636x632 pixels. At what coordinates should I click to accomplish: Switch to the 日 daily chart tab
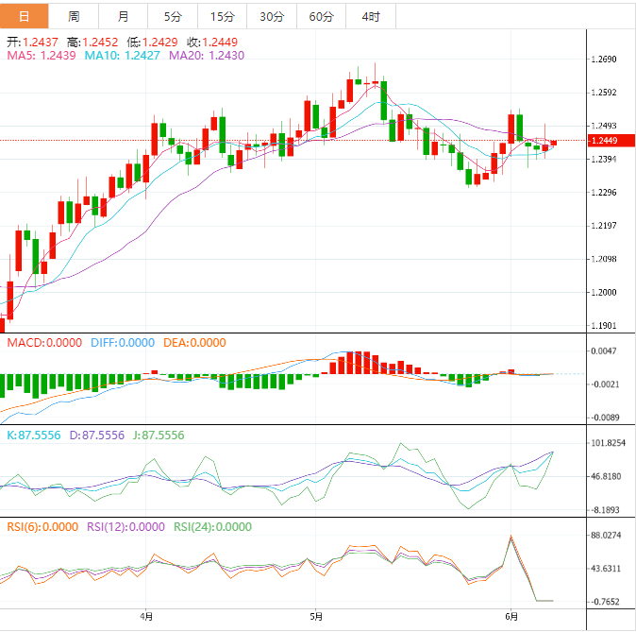[x=24, y=16]
